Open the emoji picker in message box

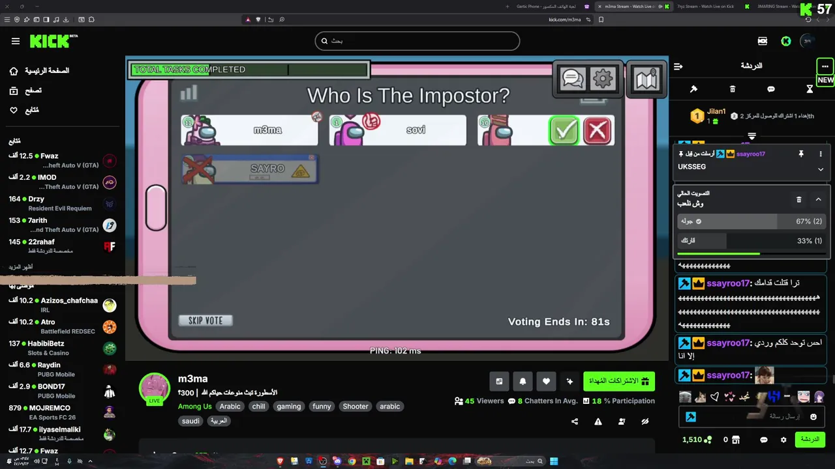point(813,417)
